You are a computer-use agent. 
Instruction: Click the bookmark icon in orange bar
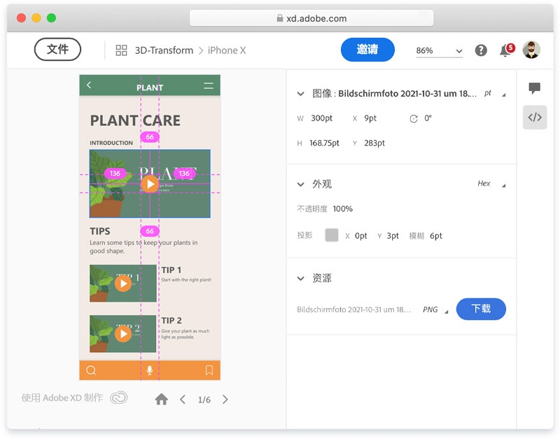209,370
